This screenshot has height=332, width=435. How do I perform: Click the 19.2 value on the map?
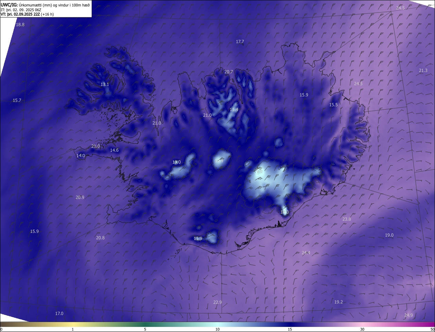338,302
